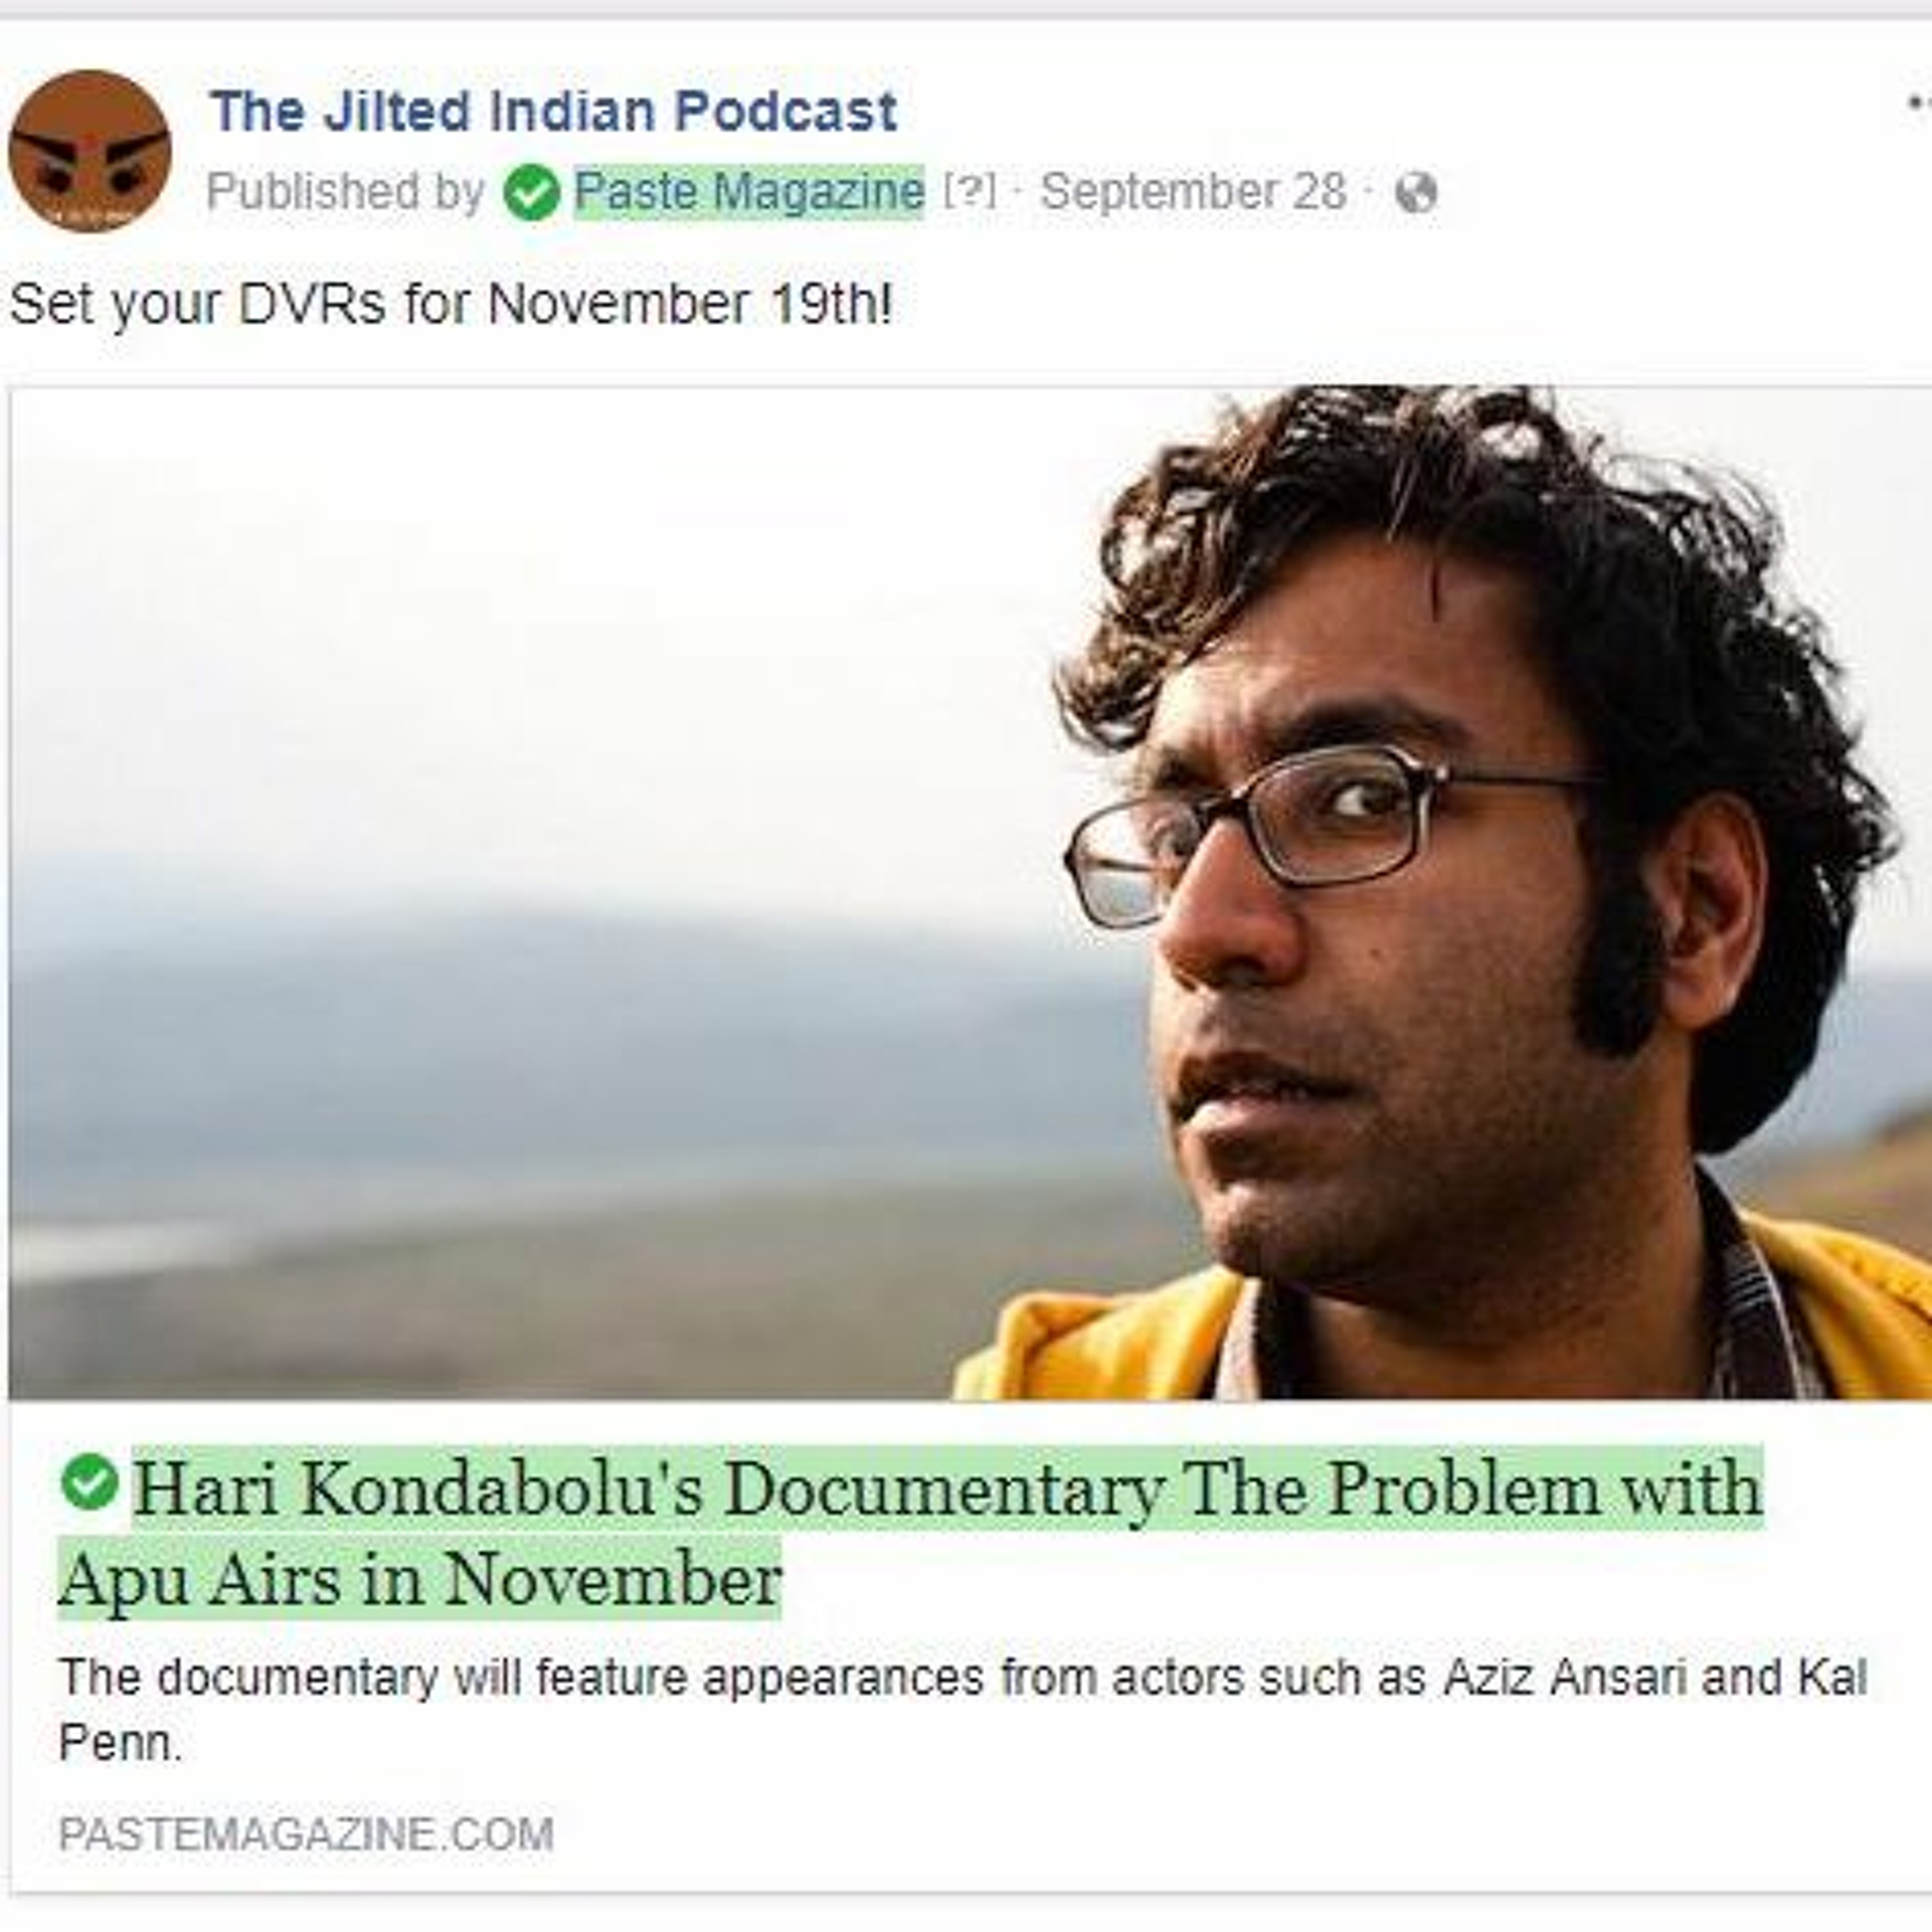The width and height of the screenshot is (1932, 1932).
Task: Click the PASTEMAGAZINE.COM source domain
Action: coord(306,1834)
